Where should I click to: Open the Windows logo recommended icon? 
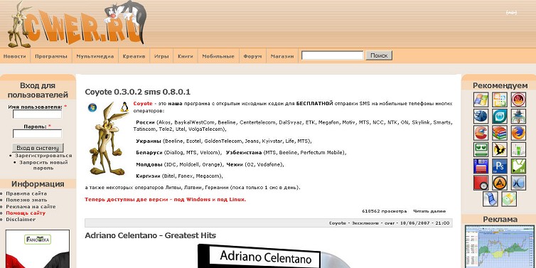(481, 100)
